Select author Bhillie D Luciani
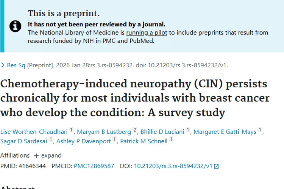This screenshot has width=284, height=189. pos(163,132)
